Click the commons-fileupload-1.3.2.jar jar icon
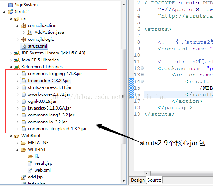This screenshot has width=213, height=186. 23,129
